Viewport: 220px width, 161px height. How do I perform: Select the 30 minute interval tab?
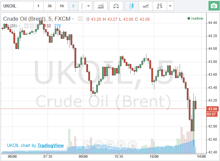pyautogui.click(x=50, y=6)
